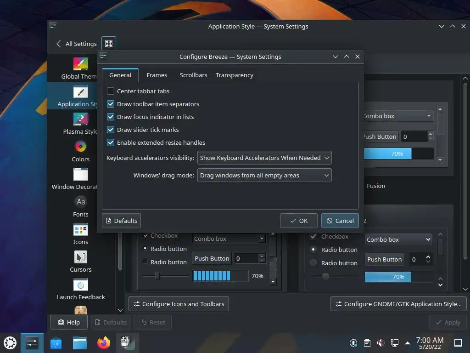Image resolution: width=470 pixels, height=353 pixels.
Task: Confirm with the OK button
Action: click(x=298, y=221)
